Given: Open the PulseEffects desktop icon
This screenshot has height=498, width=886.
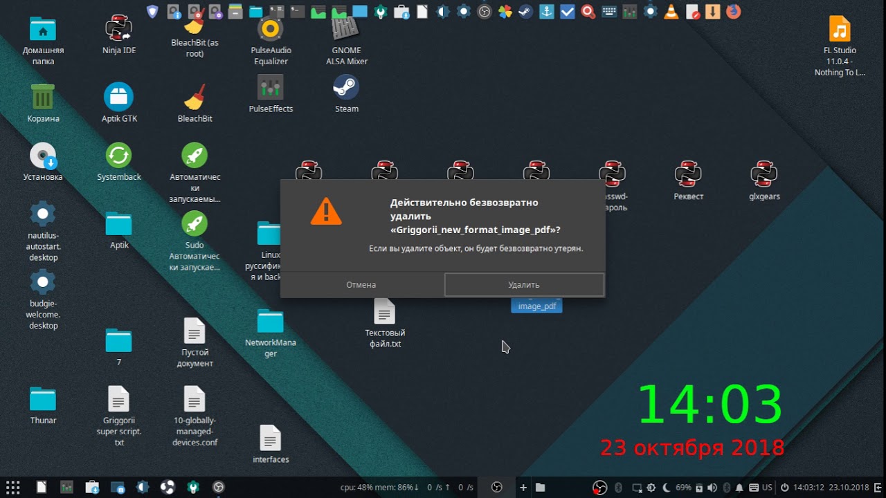Looking at the screenshot, I should pyautogui.click(x=271, y=87).
